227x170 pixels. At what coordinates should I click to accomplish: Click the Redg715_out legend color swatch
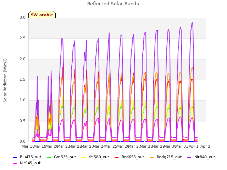tap(151, 157)
